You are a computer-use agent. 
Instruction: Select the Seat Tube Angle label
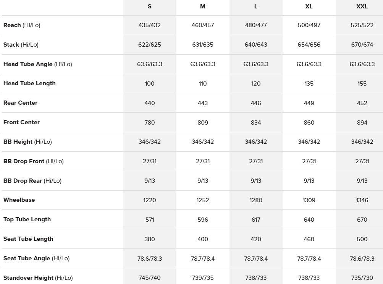(36, 258)
